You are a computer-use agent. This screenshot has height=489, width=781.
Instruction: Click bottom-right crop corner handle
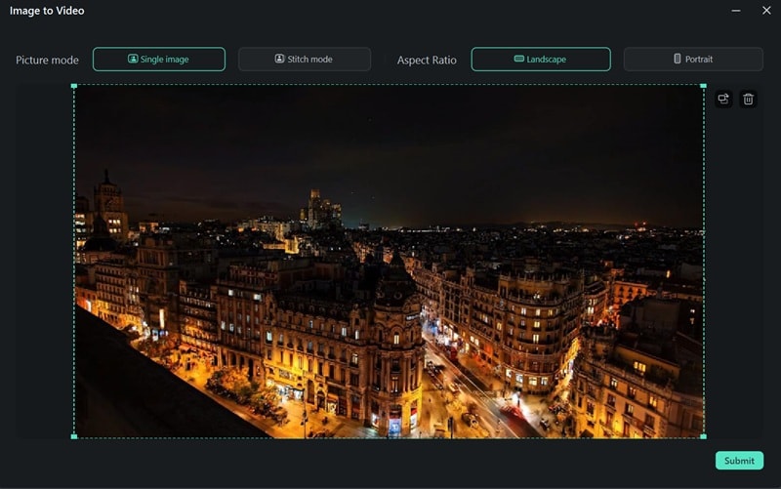click(x=703, y=436)
